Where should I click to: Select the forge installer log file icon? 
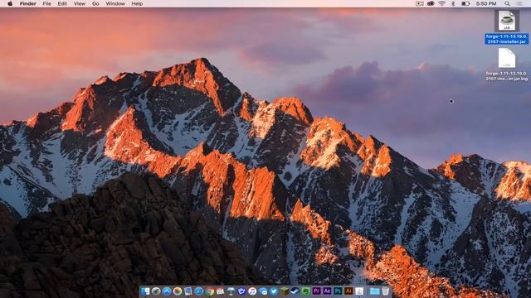coord(507,58)
